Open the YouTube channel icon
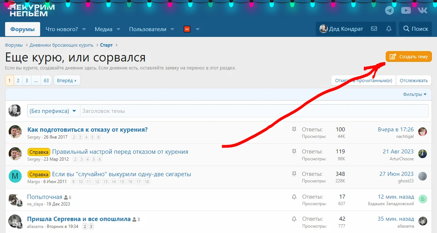The width and height of the screenshot is (437, 233). [406, 10]
